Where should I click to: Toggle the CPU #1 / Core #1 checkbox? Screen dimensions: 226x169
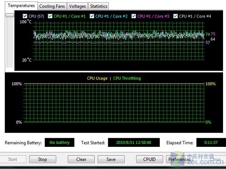coord(50,16)
